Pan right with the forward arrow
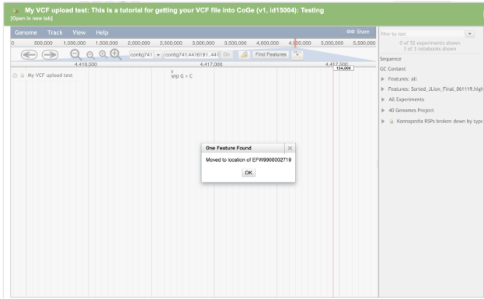The height and width of the screenshot is (299, 484). [x=50, y=54]
